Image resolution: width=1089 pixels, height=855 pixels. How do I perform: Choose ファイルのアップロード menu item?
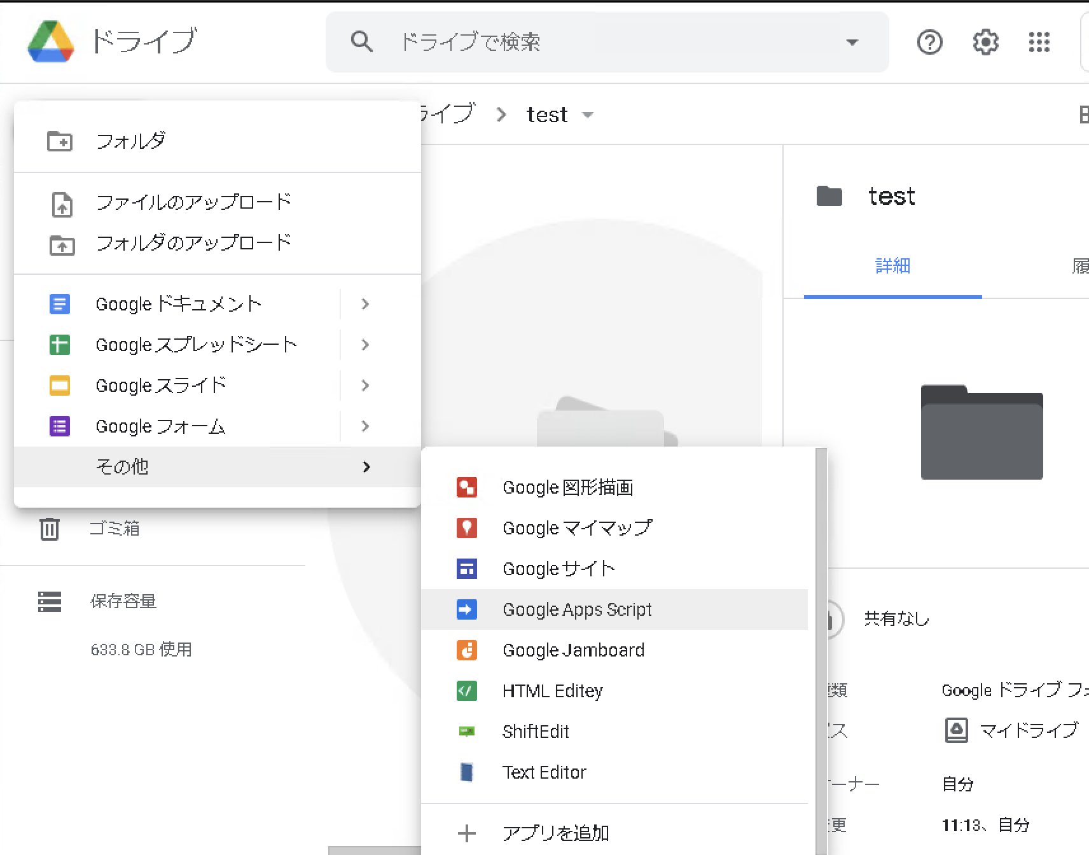click(x=218, y=203)
